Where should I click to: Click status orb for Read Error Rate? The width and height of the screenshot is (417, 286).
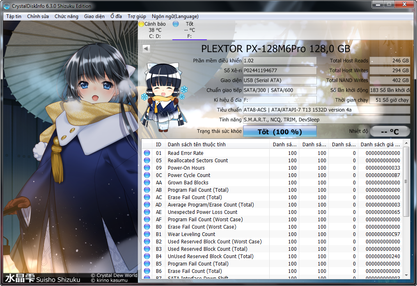(147, 153)
